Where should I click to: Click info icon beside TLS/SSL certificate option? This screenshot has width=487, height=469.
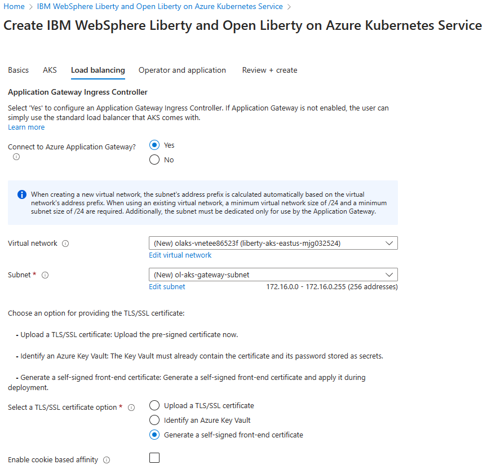[x=131, y=408]
